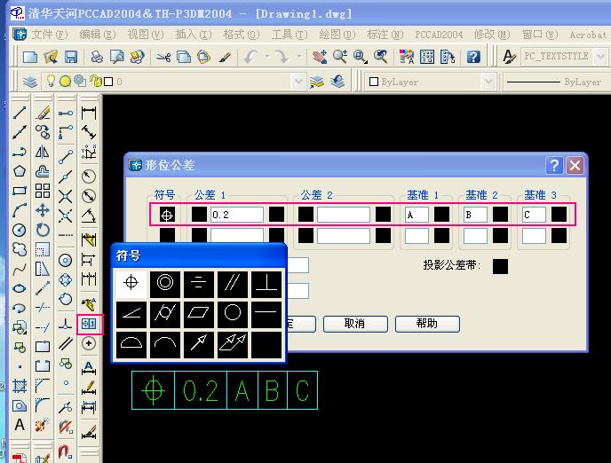Choose the symmetry symbol in palette
The height and width of the screenshot is (463, 611).
[x=199, y=283]
